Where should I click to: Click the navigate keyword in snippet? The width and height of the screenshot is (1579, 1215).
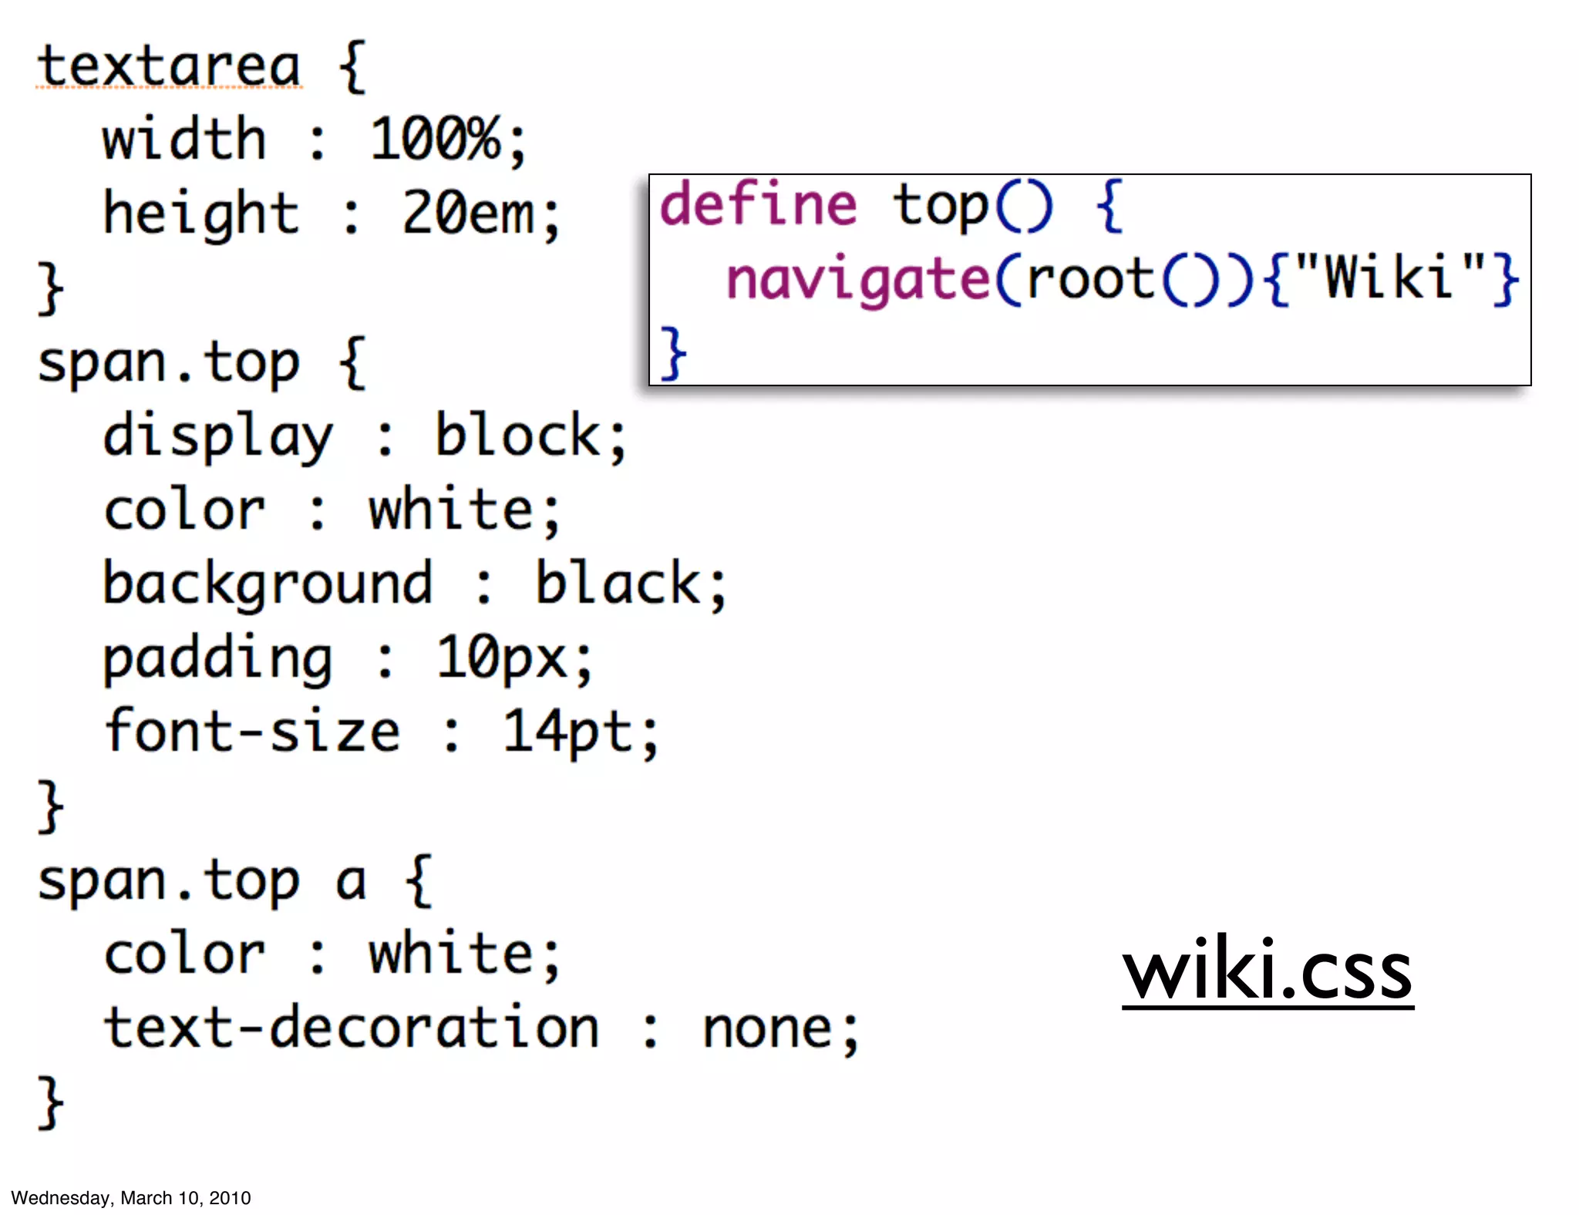tap(858, 280)
